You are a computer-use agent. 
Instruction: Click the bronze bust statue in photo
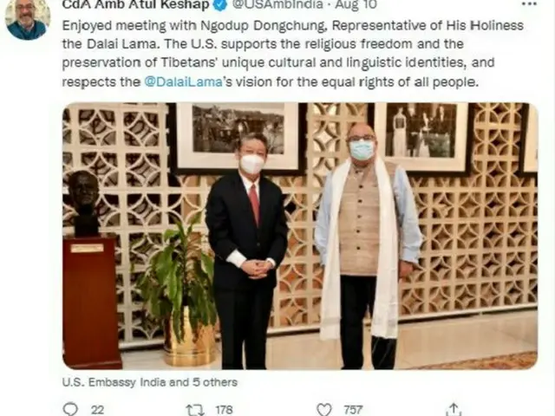point(84,203)
